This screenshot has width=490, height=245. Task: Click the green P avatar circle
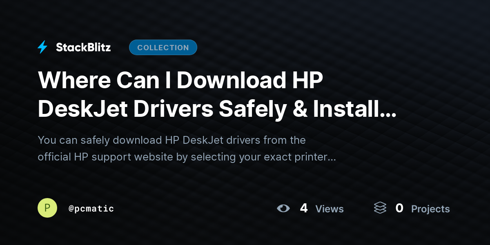click(47, 208)
